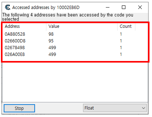Close the Accessed addresses window

[x=140, y=7]
